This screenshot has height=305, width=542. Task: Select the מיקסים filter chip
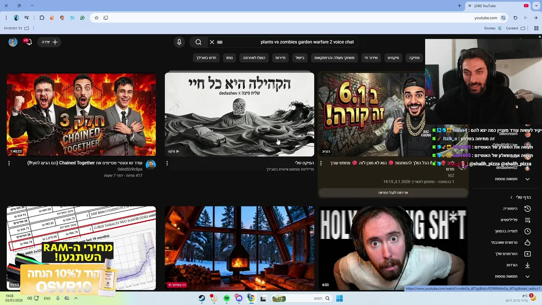click(393, 58)
